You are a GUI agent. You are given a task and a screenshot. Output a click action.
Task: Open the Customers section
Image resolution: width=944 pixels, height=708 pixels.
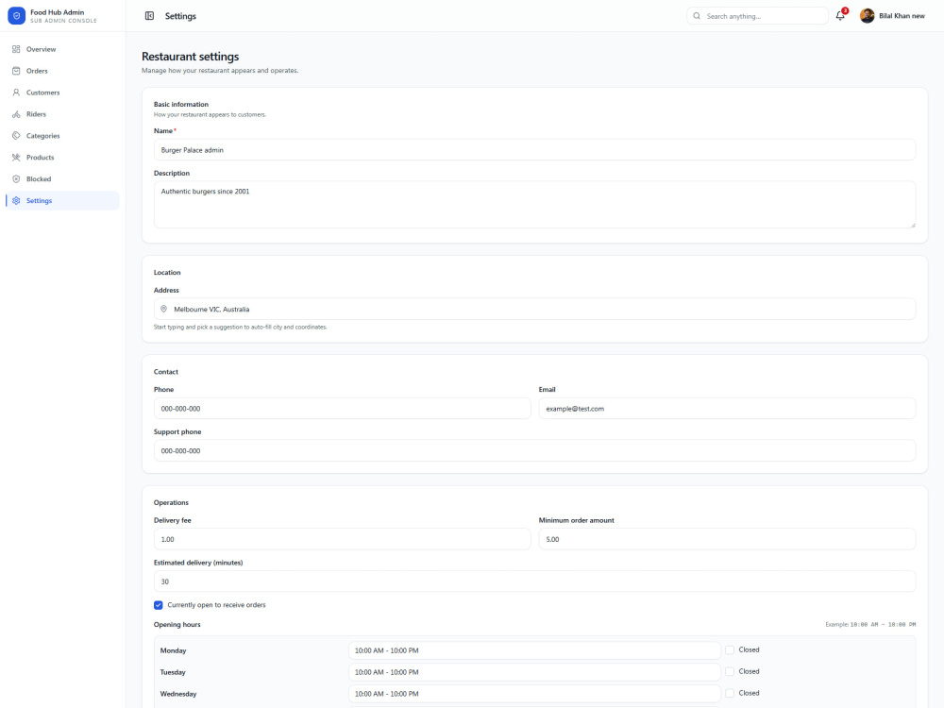click(x=62, y=93)
